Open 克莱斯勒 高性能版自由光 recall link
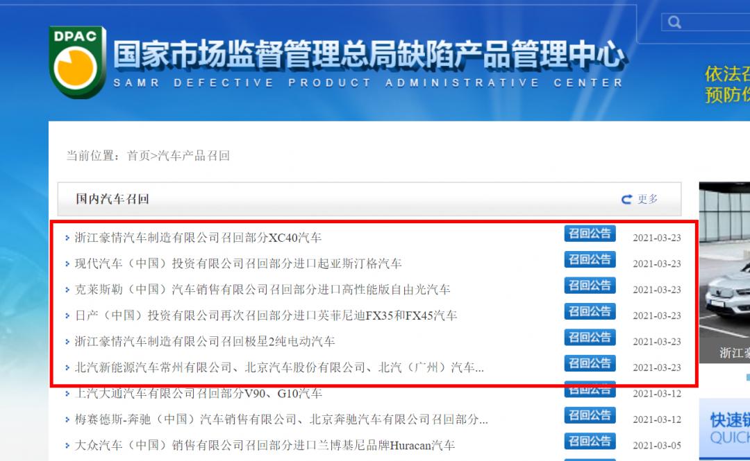The width and height of the screenshot is (750, 461). click(x=262, y=290)
